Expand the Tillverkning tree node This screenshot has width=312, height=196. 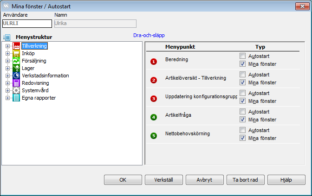click(x=7, y=46)
